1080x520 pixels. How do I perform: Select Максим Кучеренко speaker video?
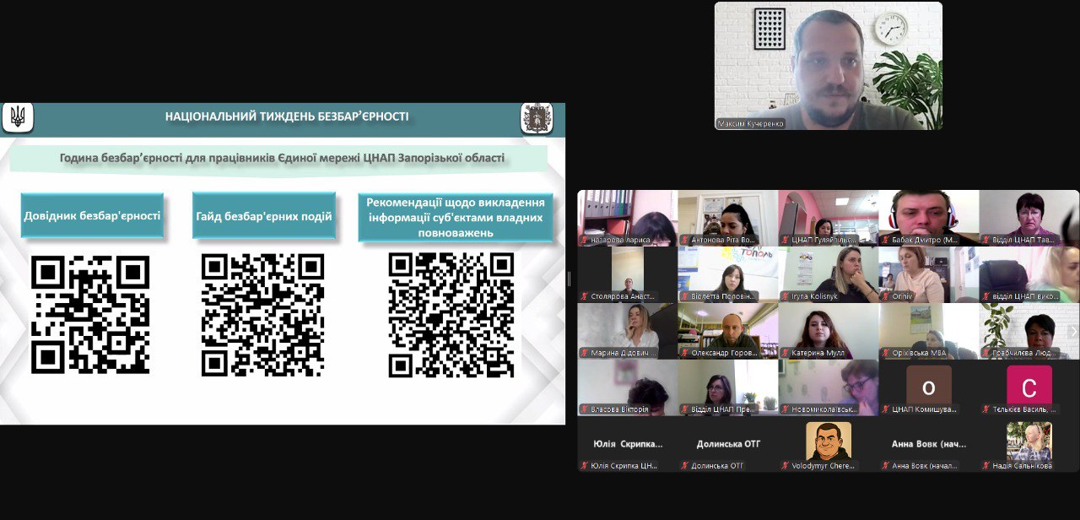tap(829, 66)
